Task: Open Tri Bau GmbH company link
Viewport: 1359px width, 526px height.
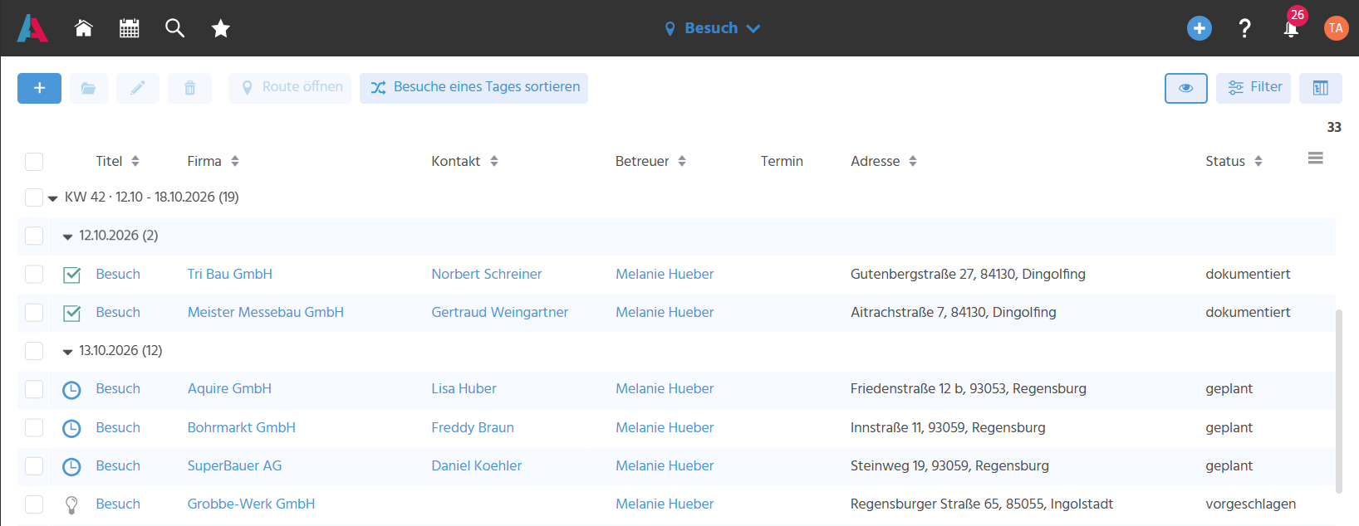Action: click(x=230, y=274)
